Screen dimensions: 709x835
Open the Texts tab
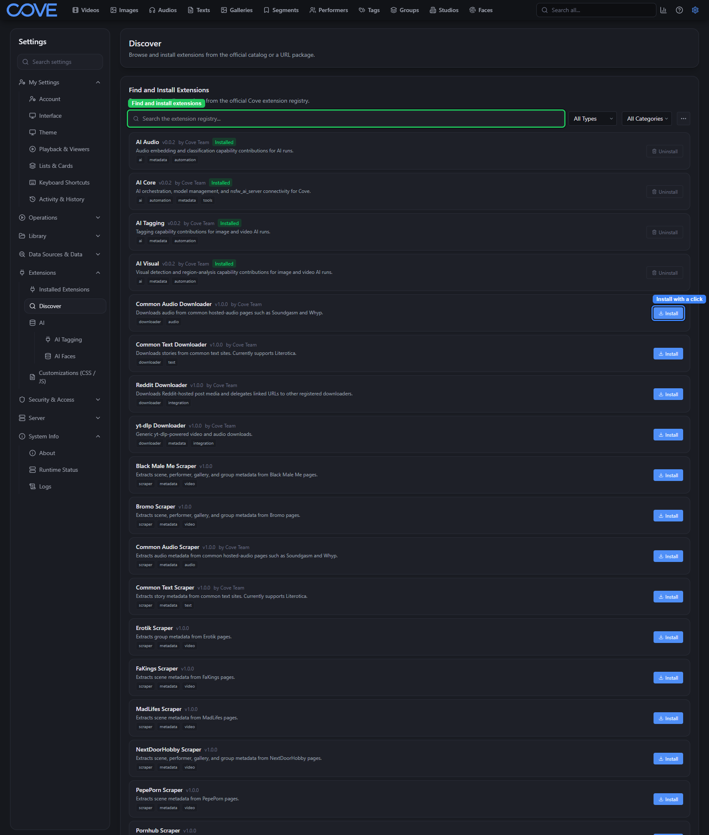coord(199,10)
